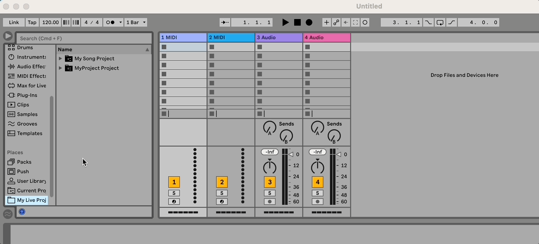The width and height of the screenshot is (539, 244).
Task: Toggle the Arrangement Loop switch
Action: [440, 23]
